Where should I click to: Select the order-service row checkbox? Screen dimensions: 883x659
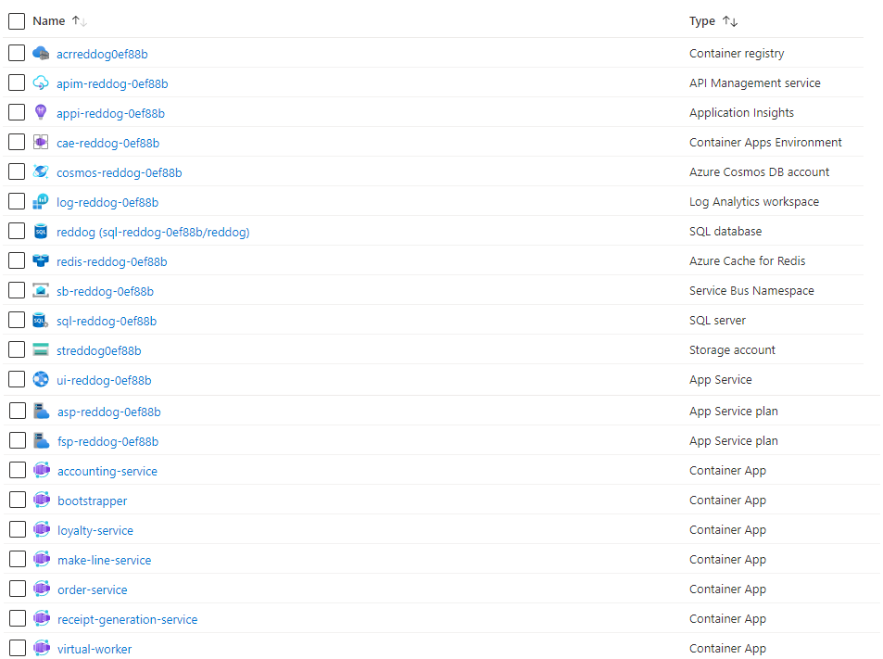click(18, 589)
